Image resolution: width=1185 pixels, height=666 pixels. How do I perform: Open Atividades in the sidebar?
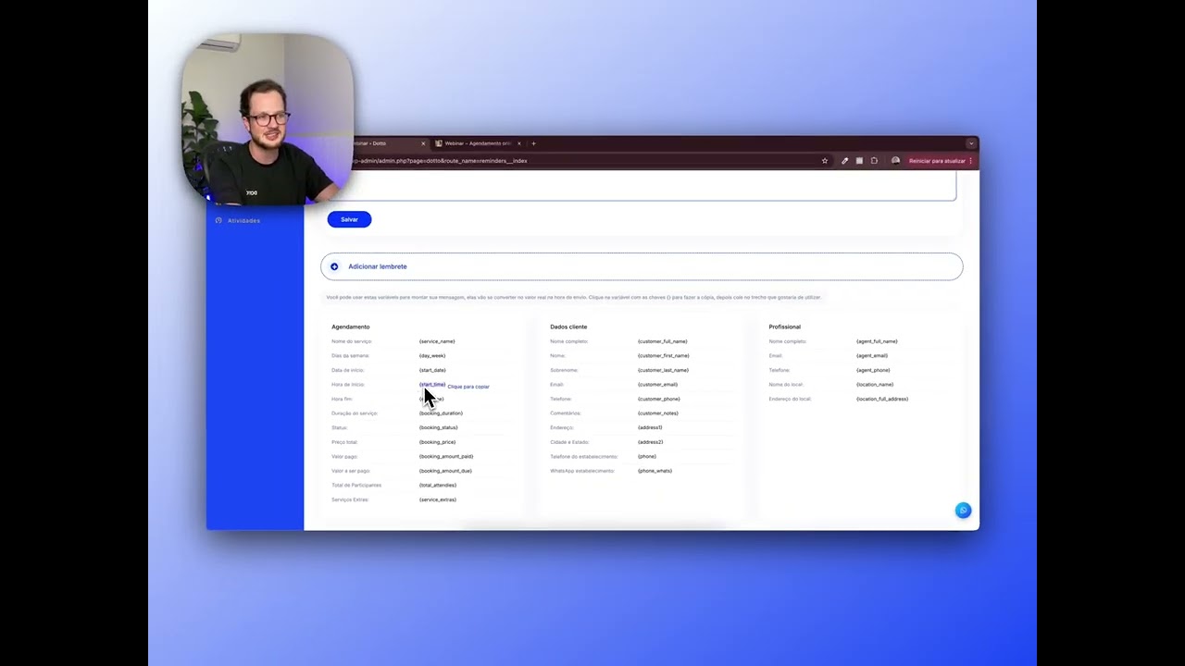pyautogui.click(x=244, y=220)
